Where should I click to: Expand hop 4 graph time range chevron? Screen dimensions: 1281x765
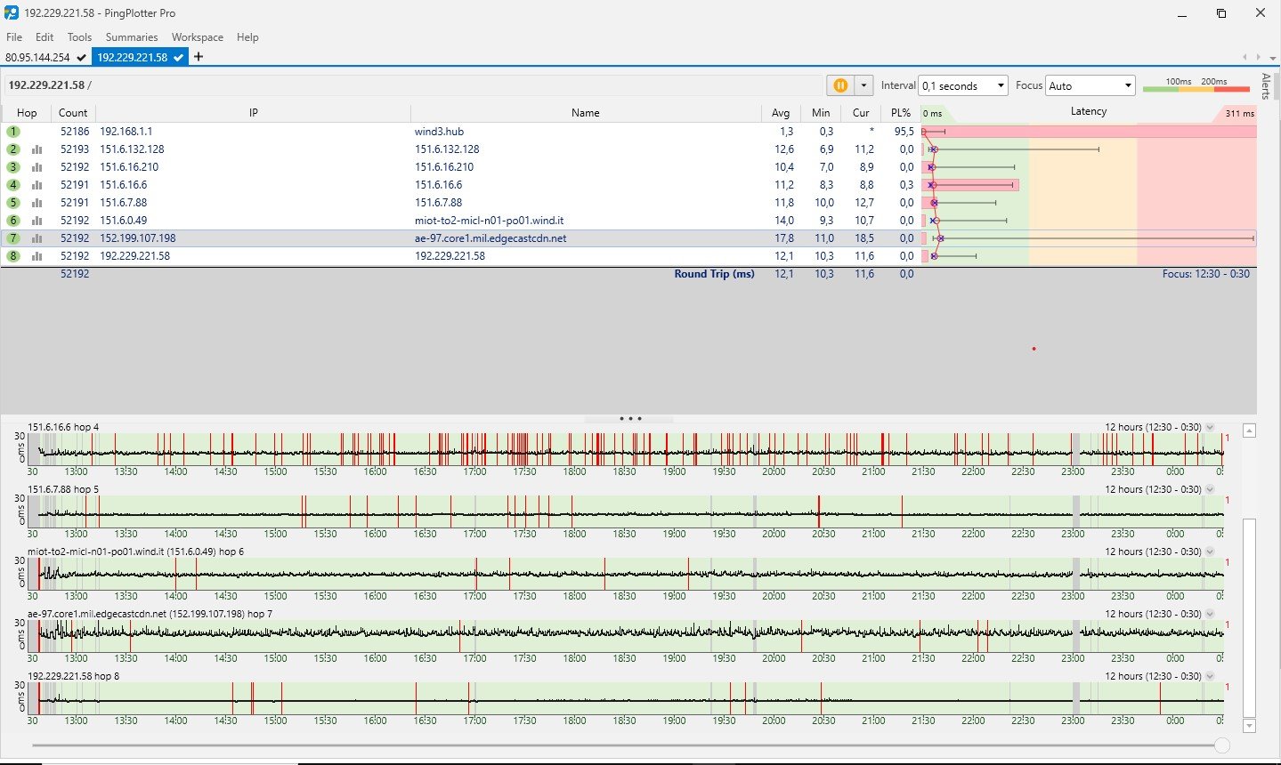[x=1210, y=428]
